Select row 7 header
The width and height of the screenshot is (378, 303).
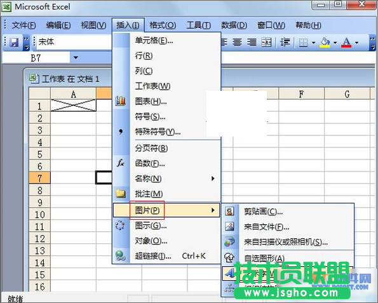click(40, 178)
